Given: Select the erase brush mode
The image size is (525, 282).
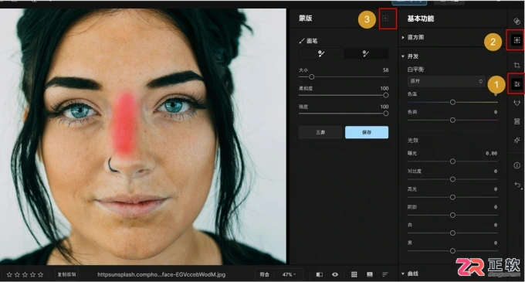Looking at the screenshot, I should (366, 53).
